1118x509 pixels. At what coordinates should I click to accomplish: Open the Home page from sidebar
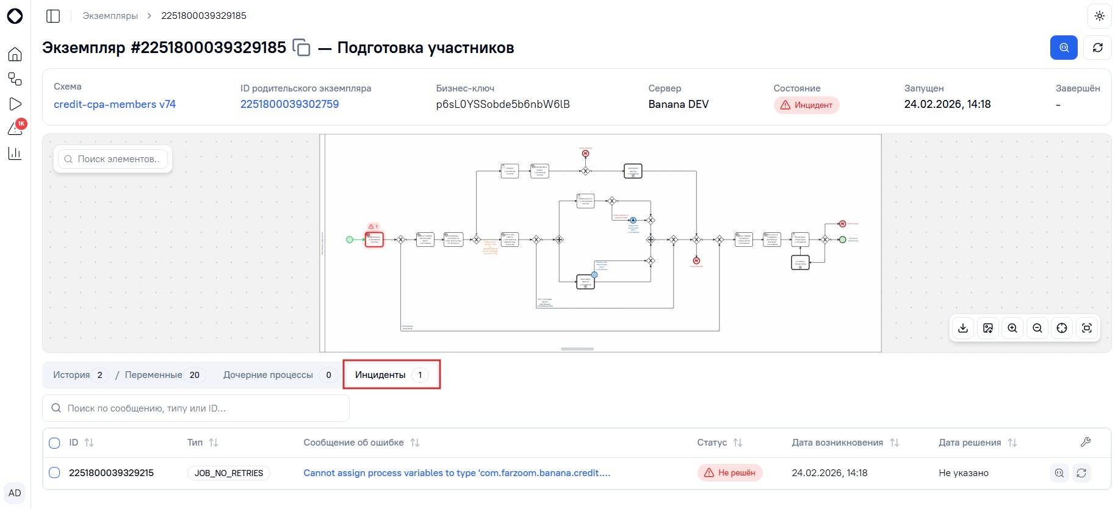[x=15, y=54]
